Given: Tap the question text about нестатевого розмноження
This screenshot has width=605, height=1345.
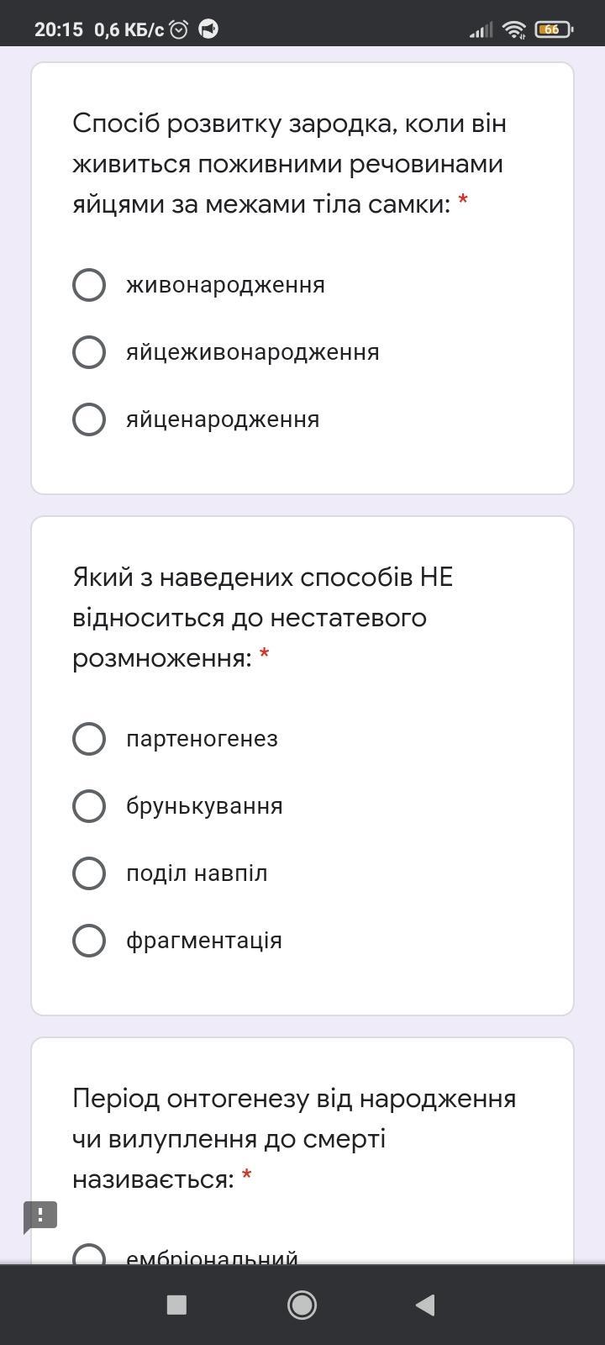Looking at the screenshot, I should coord(262,618).
